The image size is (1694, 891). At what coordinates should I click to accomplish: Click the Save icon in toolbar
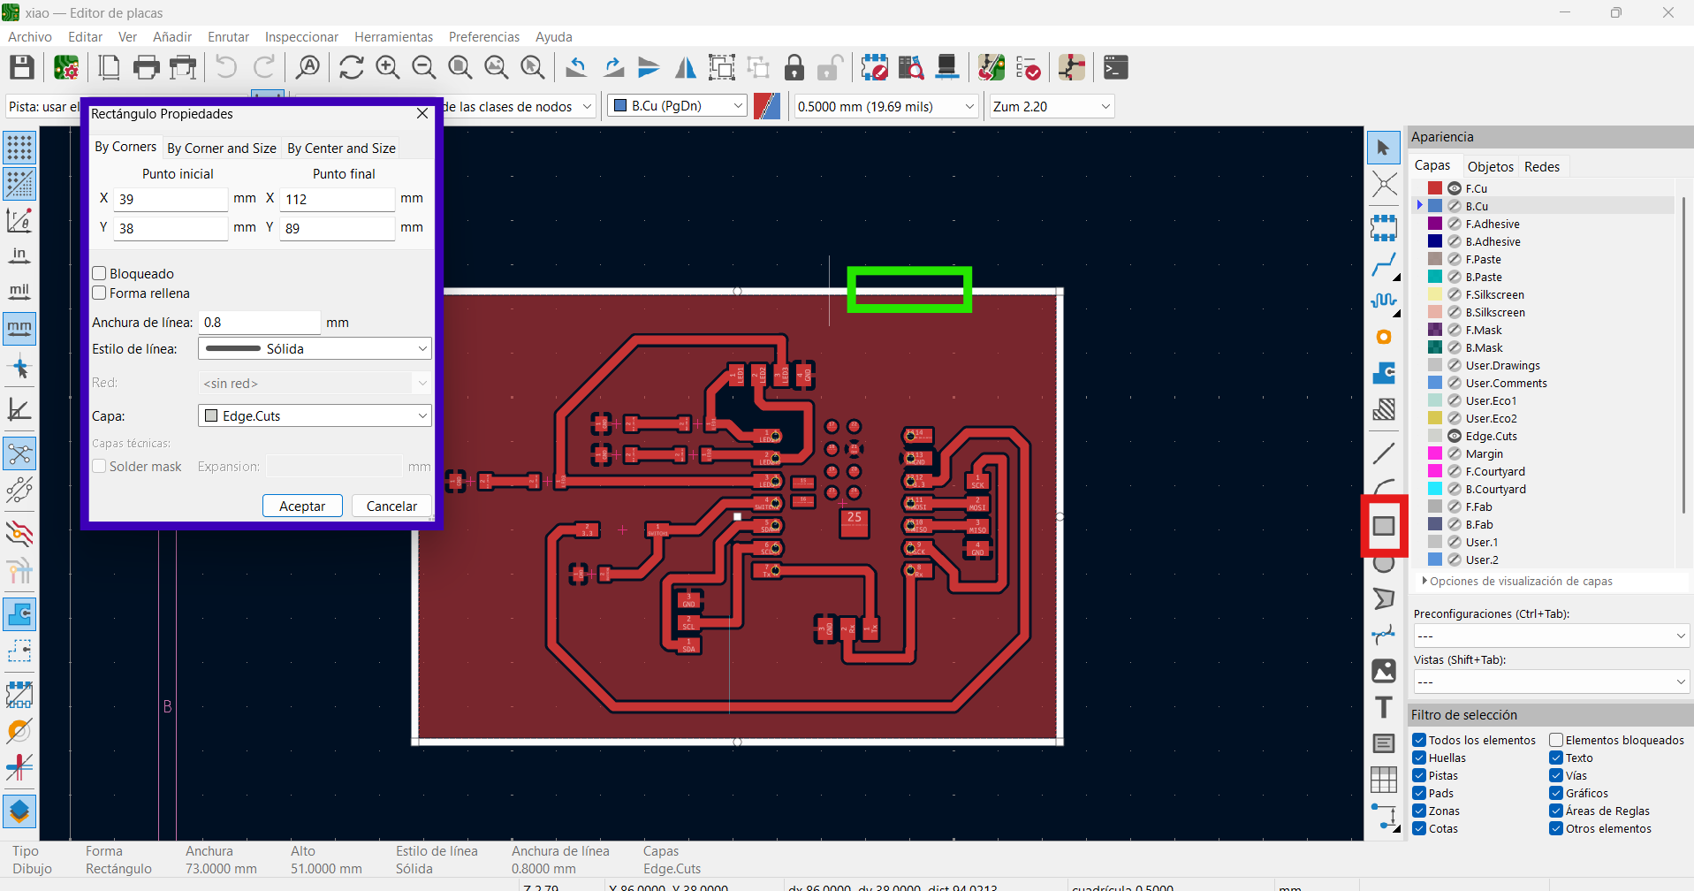(x=22, y=67)
